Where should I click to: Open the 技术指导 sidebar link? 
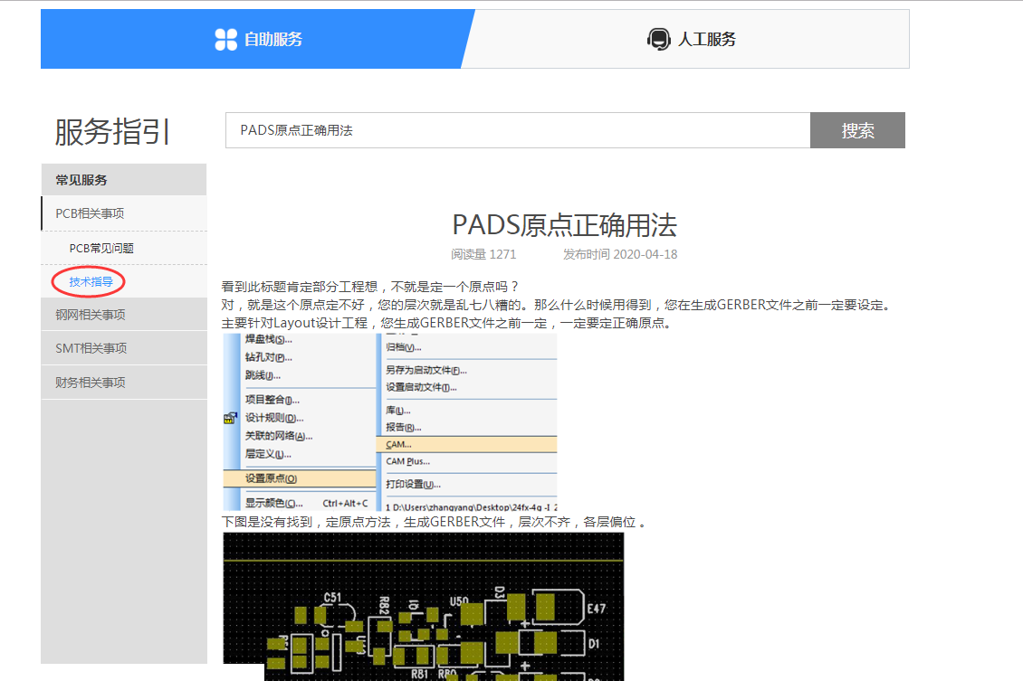click(x=91, y=281)
